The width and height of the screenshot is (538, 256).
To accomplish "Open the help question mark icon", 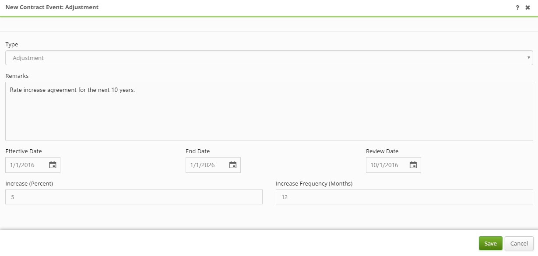I will (517, 7).
